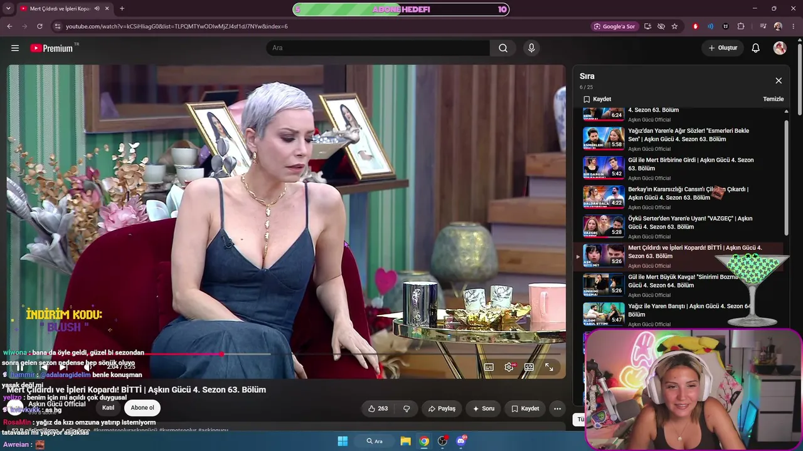Open the YouTube account avatar menu

[780, 48]
